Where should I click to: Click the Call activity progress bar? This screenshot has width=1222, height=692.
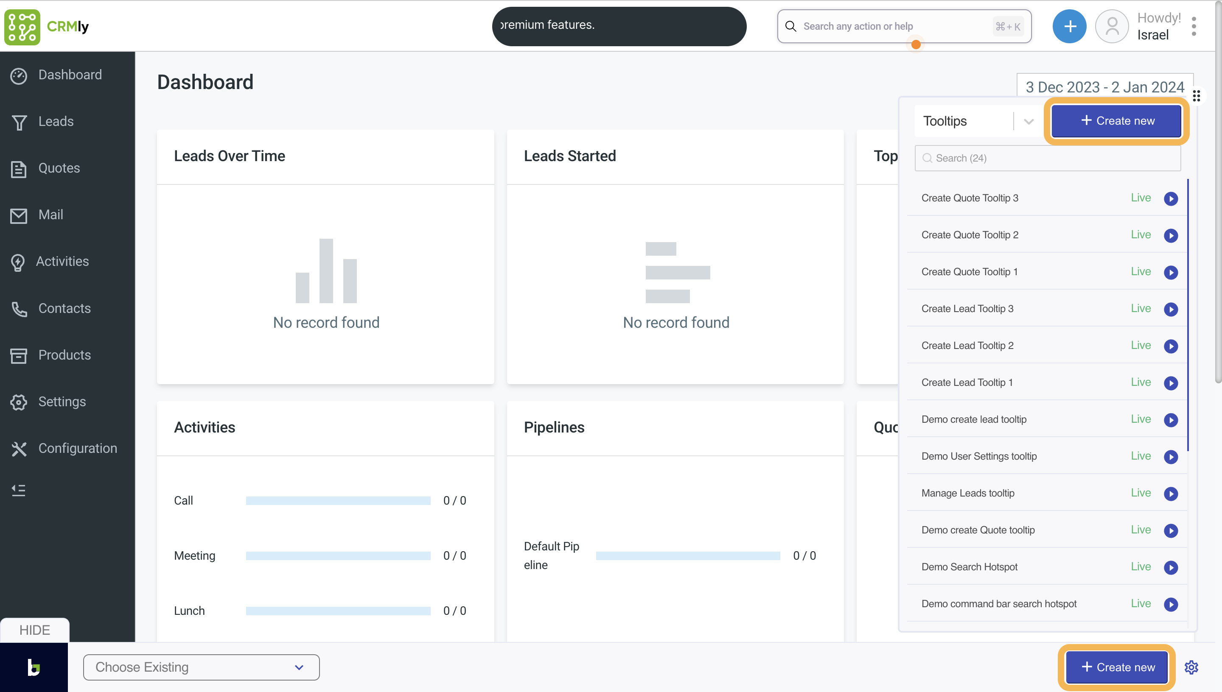[x=338, y=500]
